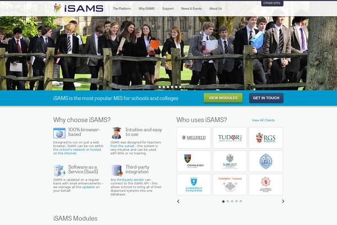This screenshot has height=225, width=337.
Task: Open the View All Clients link
Action: pyautogui.click(x=263, y=120)
